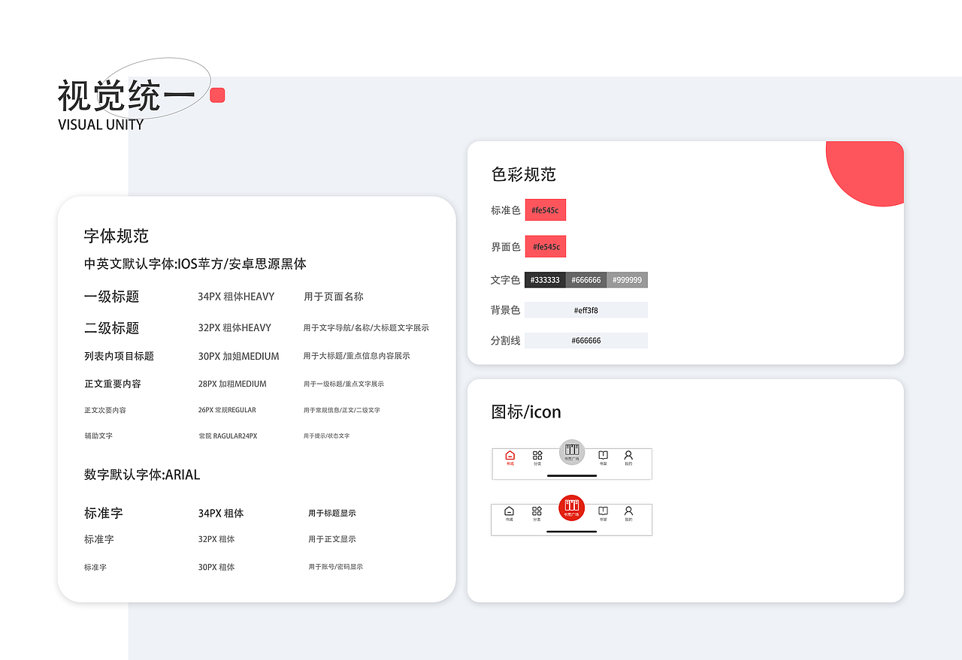Select the 我的 person profile icon
This screenshot has width=962, height=660.
point(628,454)
